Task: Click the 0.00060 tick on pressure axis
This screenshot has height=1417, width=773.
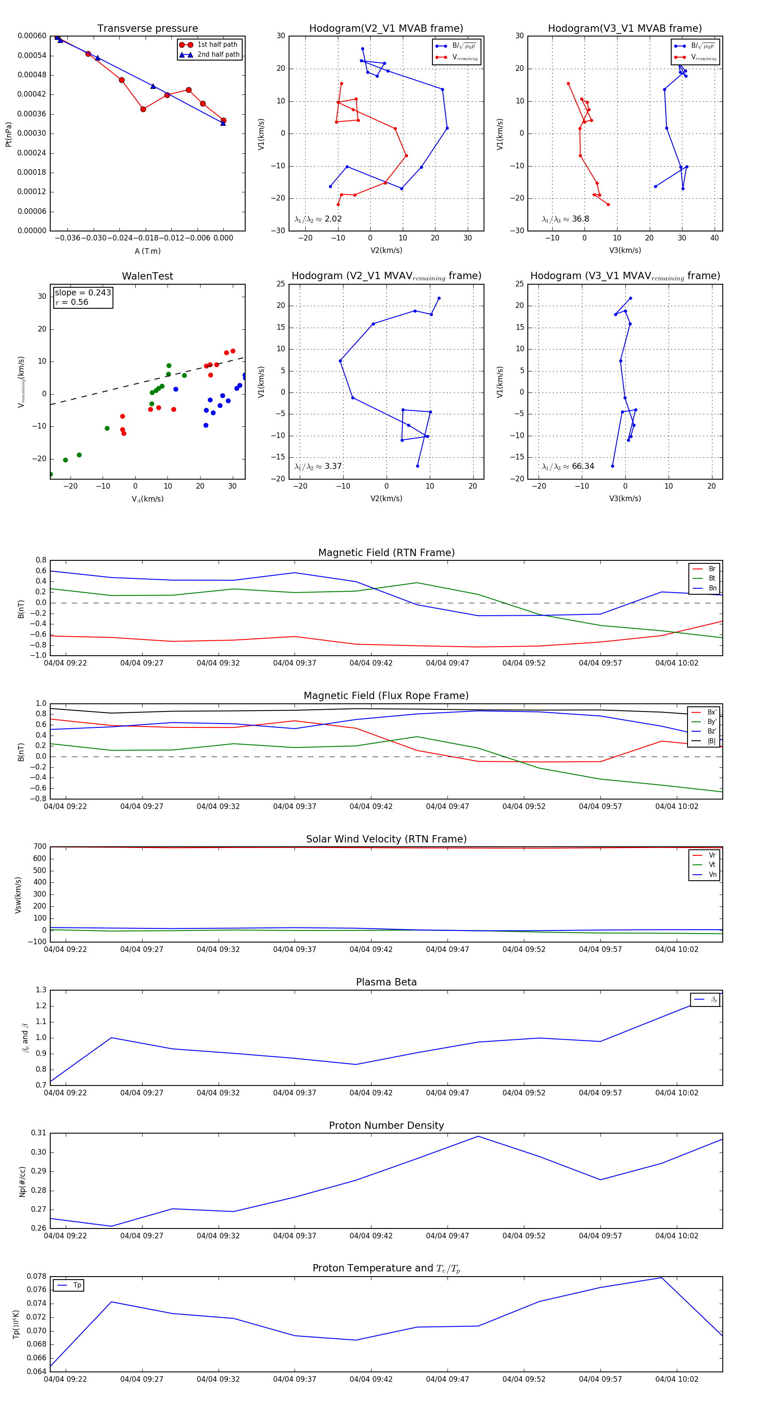Action: 32,36
